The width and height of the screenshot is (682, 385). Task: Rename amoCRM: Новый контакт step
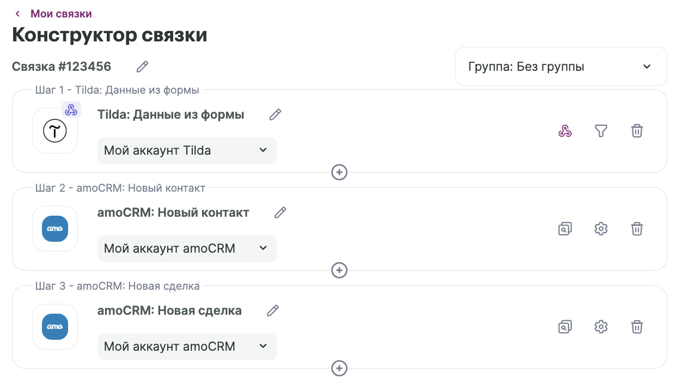tap(280, 212)
